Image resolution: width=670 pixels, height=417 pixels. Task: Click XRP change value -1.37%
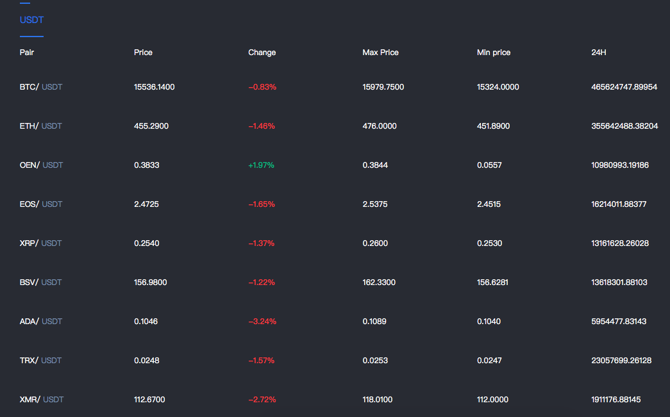tap(262, 243)
